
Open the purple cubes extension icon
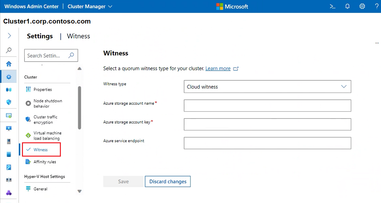click(x=9, y=193)
